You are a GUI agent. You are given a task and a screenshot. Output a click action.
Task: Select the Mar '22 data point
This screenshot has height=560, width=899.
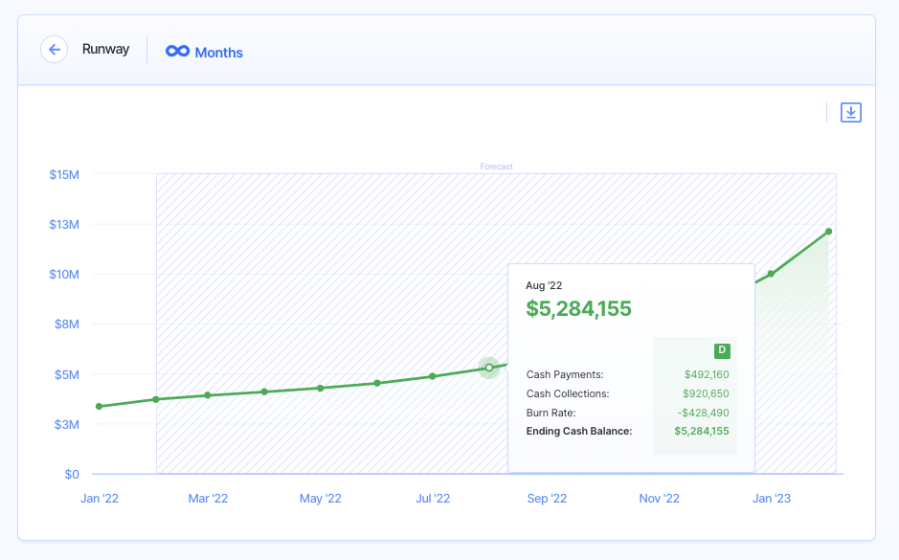(x=208, y=395)
